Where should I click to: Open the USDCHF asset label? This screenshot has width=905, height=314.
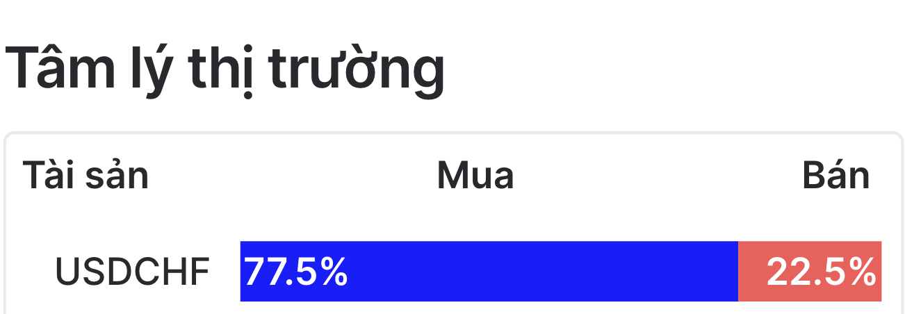click(x=132, y=272)
